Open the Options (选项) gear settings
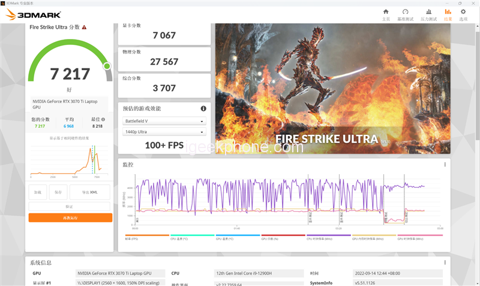 (463, 14)
